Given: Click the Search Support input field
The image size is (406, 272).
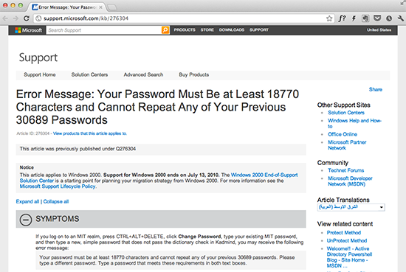Looking at the screenshot, I should (104, 30).
